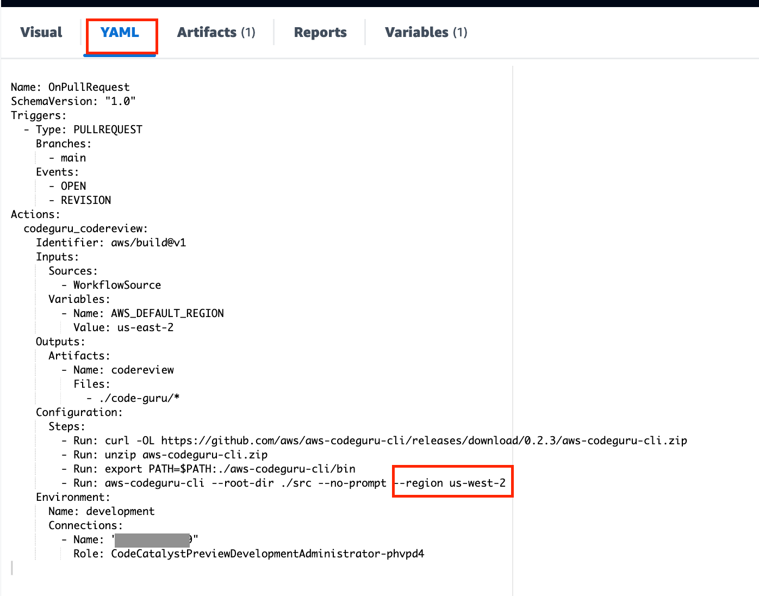759x596 pixels.
Task: Go to the Reports tab
Action: tap(320, 33)
